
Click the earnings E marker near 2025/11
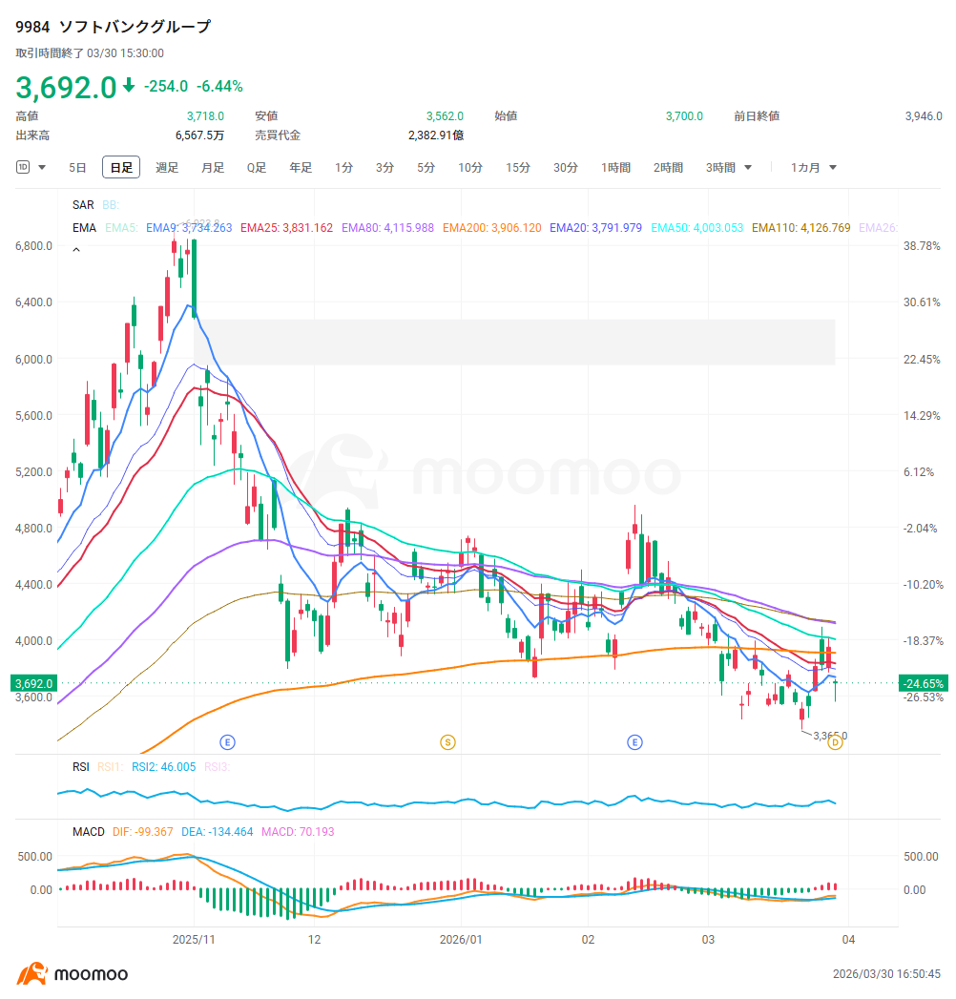tap(227, 742)
